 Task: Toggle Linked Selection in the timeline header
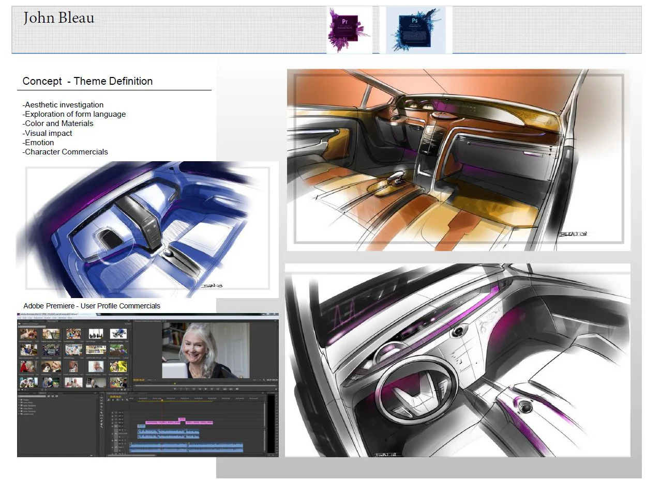pyautogui.click(x=117, y=400)
